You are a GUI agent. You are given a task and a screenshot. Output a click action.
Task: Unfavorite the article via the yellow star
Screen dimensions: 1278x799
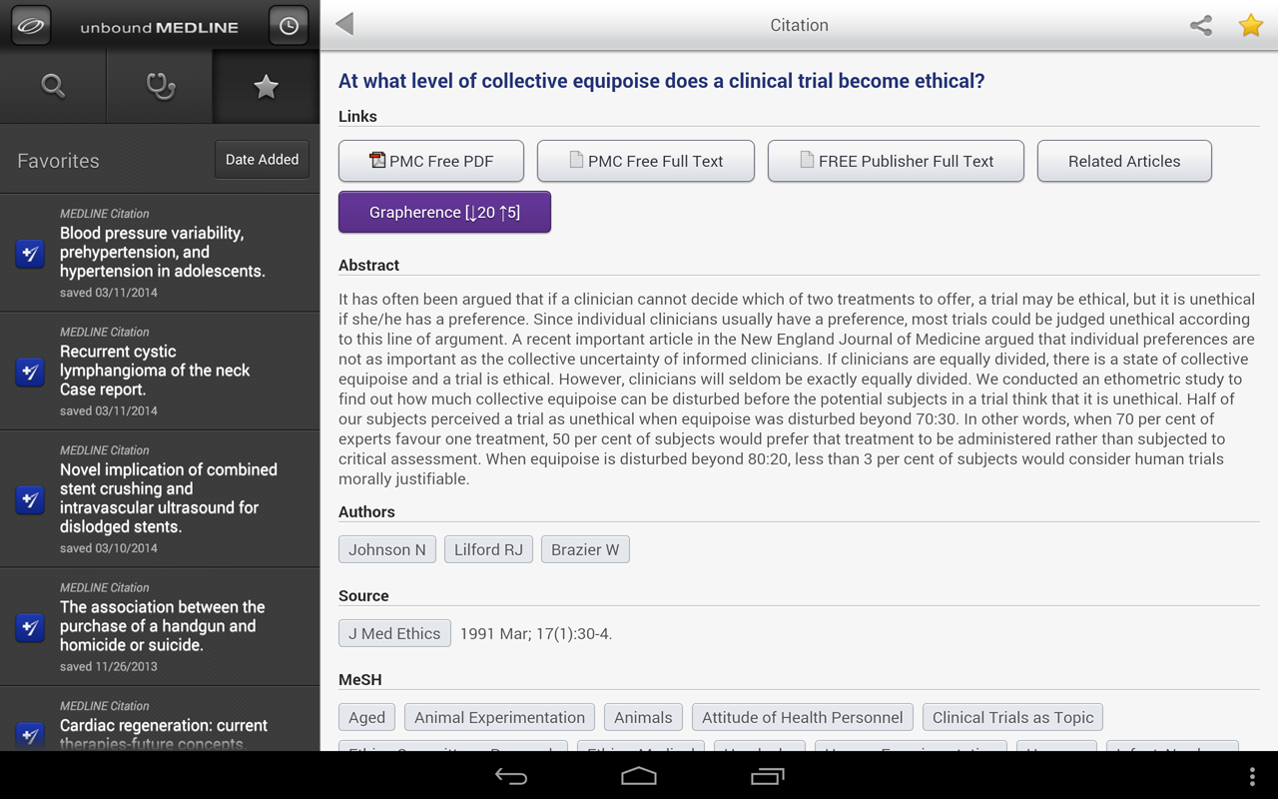pos(1250,26)
